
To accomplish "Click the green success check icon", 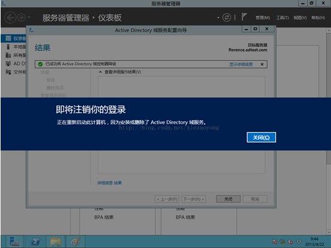I will click(40, 65).
